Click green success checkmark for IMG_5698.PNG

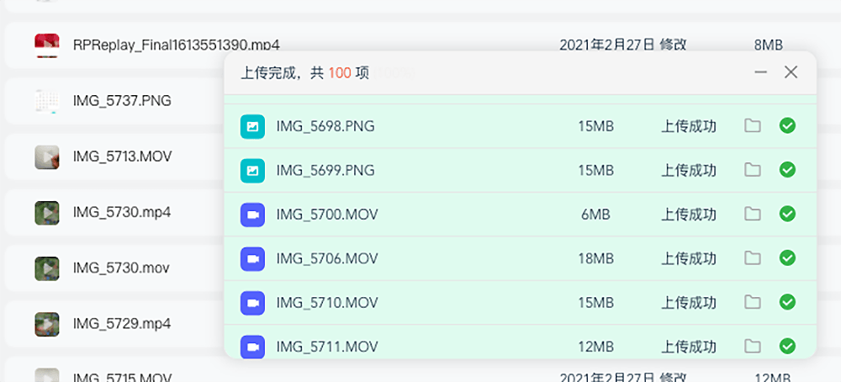point(787,126)
